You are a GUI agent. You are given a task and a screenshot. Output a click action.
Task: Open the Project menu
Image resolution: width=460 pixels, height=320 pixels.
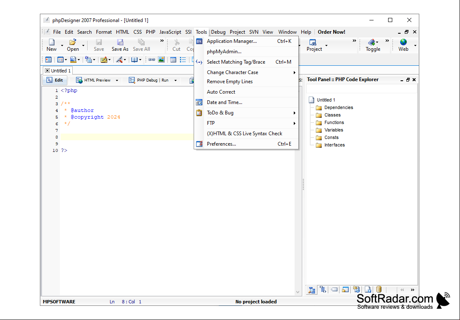(x=237, y=32)
